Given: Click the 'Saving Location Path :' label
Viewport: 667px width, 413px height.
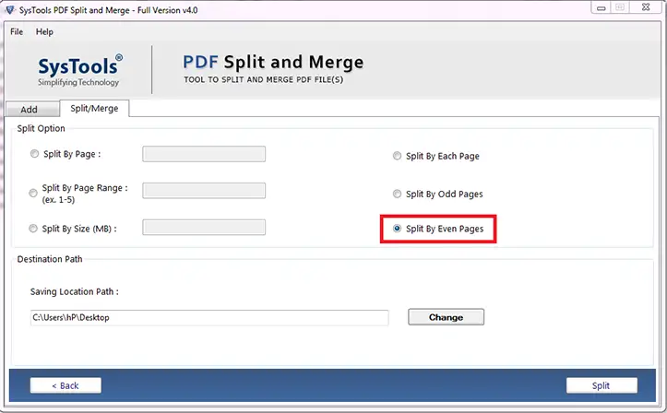Looking at the screenshot, I should pos(75,292).
